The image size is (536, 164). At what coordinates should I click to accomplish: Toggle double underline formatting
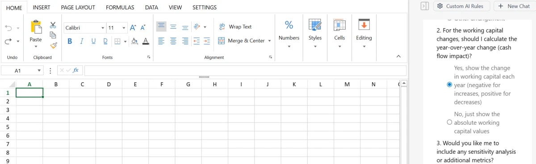click(x=105, y=41)
